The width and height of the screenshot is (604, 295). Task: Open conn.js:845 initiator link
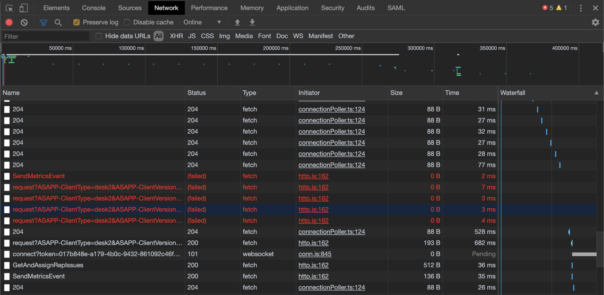(x=315, y=254)
